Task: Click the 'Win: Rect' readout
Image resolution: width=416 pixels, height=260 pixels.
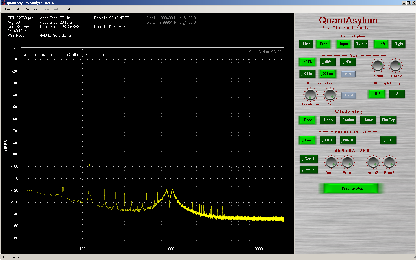Action: pyautogui.click(x=16, y=35)
